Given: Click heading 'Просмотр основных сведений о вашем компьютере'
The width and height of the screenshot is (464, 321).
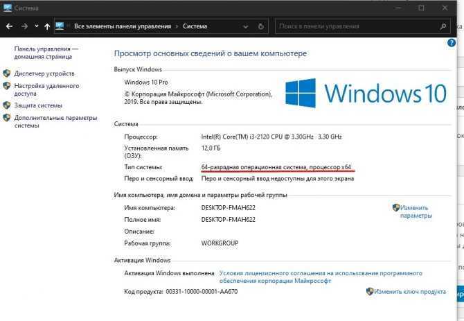Looking at the screenshot, I should pyautogui.click(x=211, y=53).
